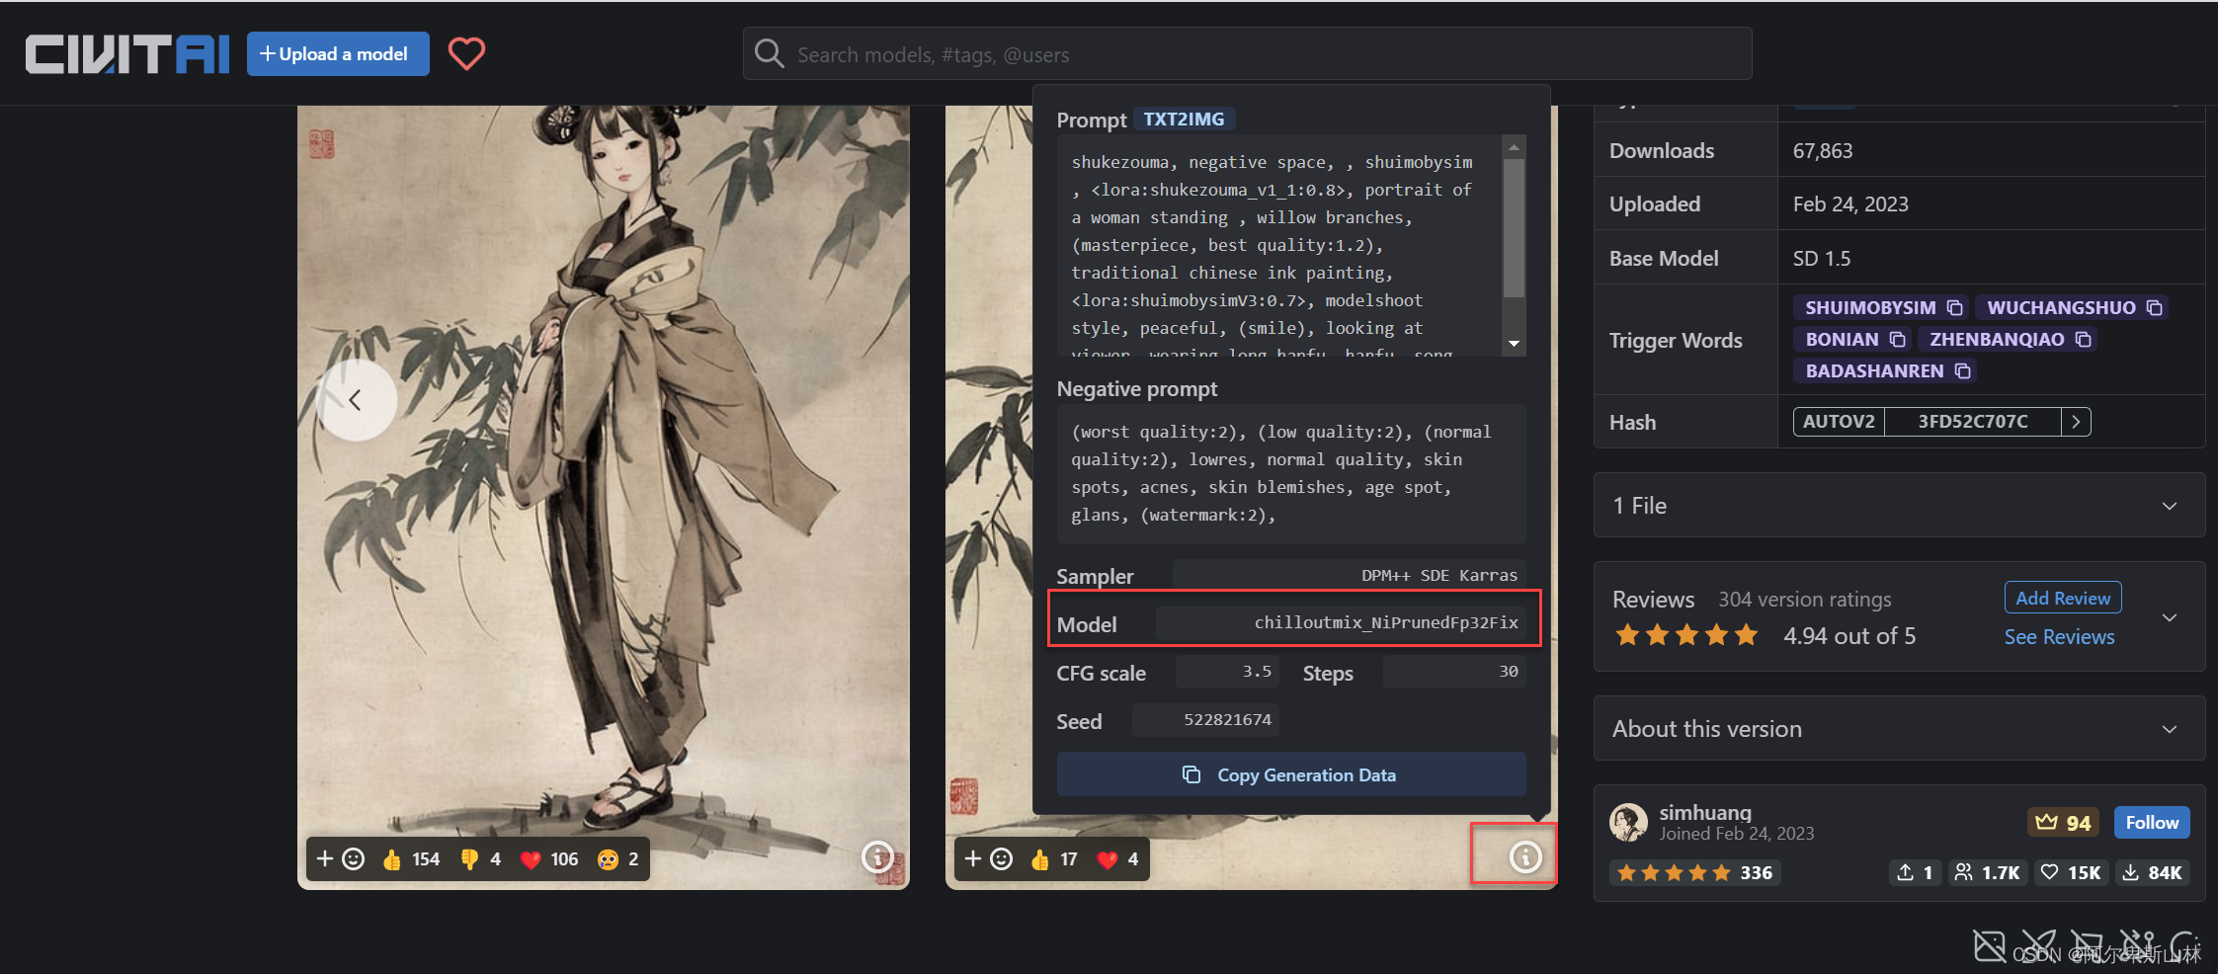Go to previous image in carousel
Viewport: 2218px width, 974px height.
tap(356, 399)
